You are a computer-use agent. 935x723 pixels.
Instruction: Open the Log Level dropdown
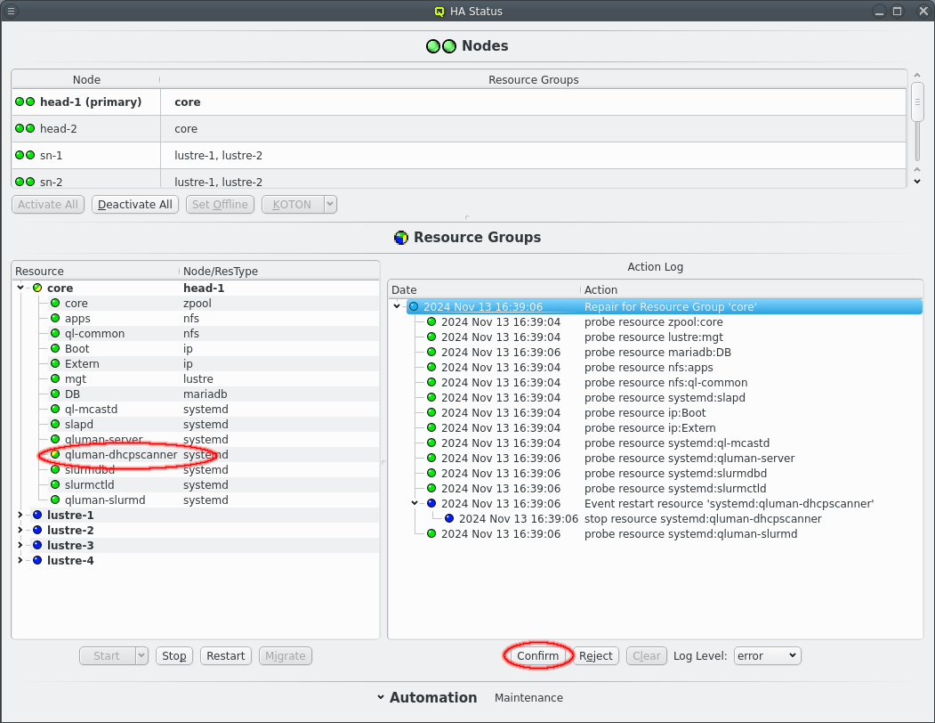click(x=767, y=656)
